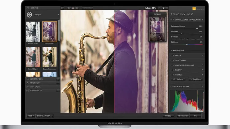Select the Another B&W 1 preset thumbnail
The width and height of the screenshot is (230, 129).
(33, 32)
